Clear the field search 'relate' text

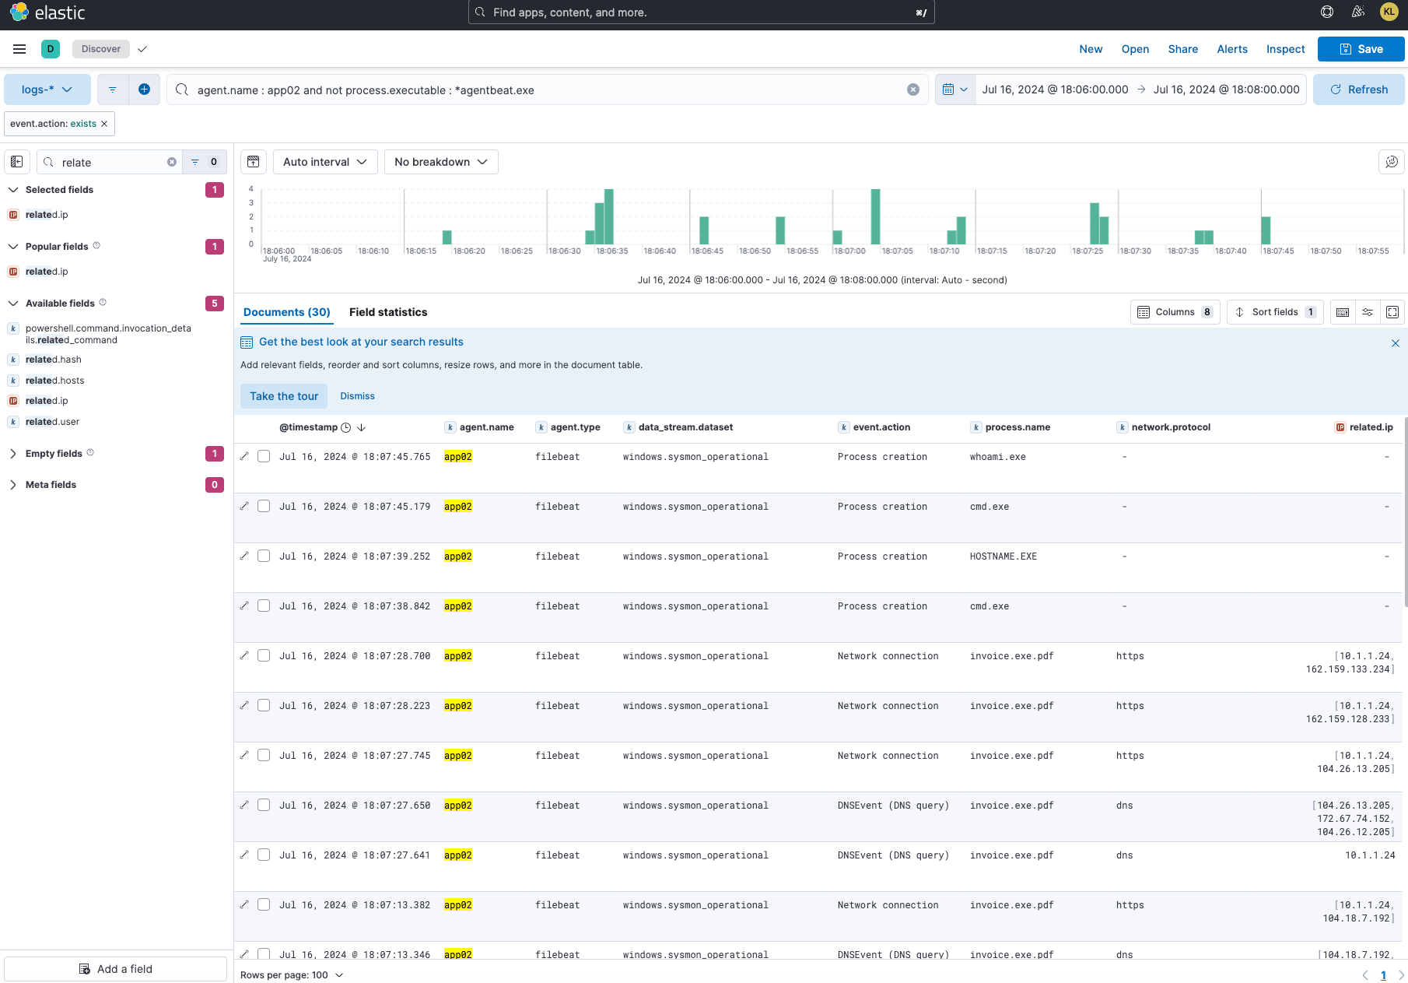(x=172, y=162)
